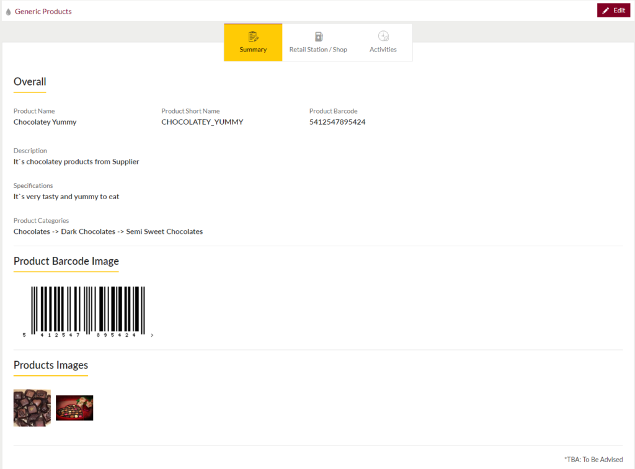Click the Product Categories label
Viewport: 635px width, 469px height.
(42, 221)
